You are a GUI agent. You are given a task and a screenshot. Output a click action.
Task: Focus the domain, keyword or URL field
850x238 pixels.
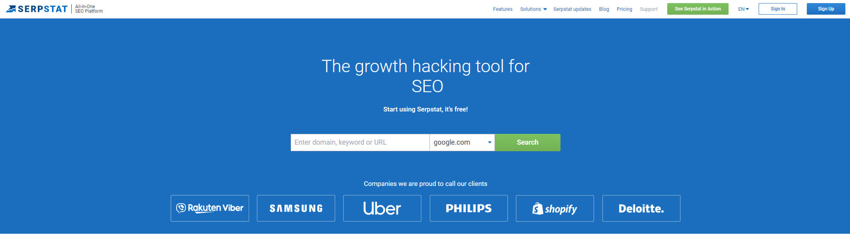click(x=360, y=142)
